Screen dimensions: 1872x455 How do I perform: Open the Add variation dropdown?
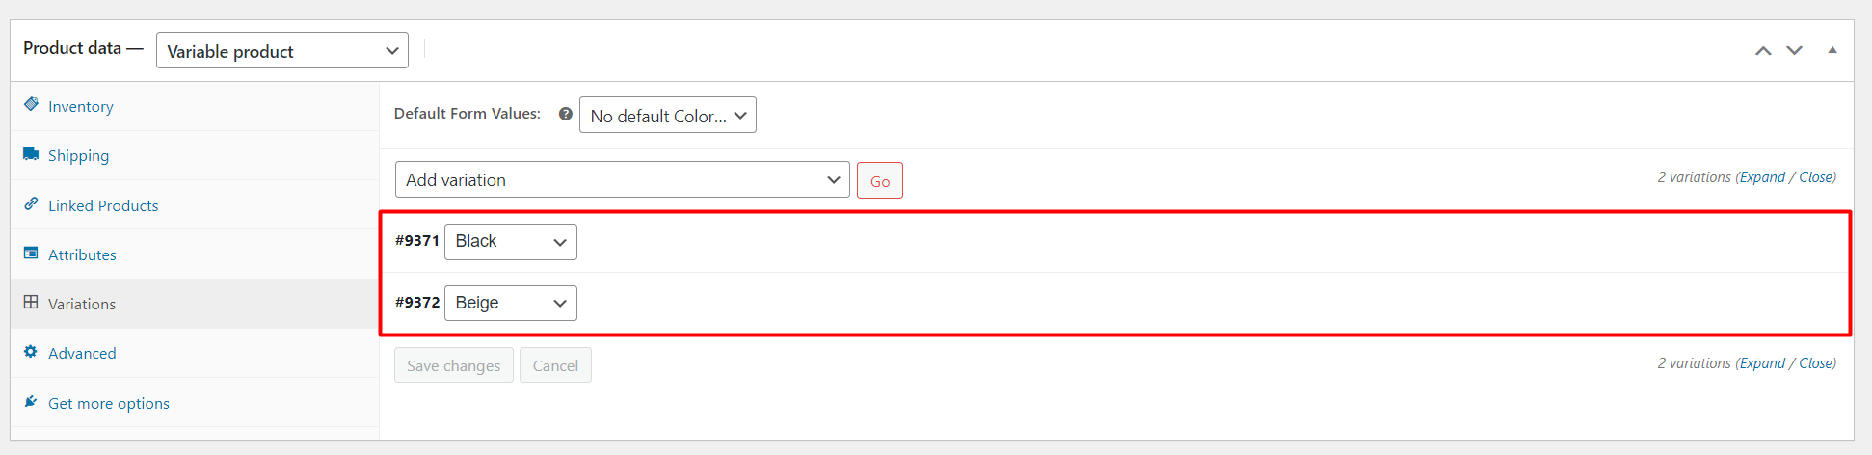(623, 179)
